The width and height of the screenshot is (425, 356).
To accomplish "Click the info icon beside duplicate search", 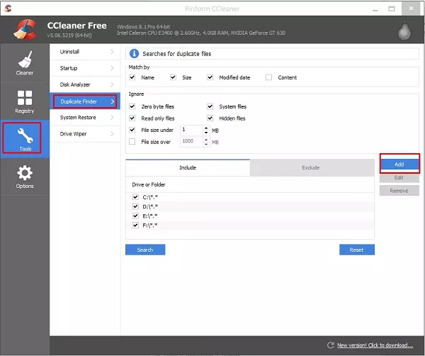I will pos(134,53).
